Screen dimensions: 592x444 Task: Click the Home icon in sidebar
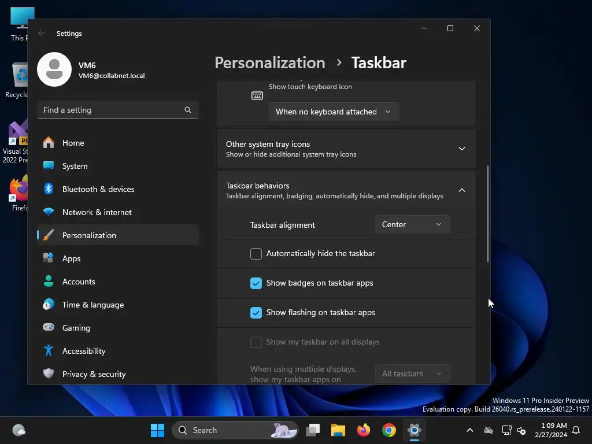[49, 143]
